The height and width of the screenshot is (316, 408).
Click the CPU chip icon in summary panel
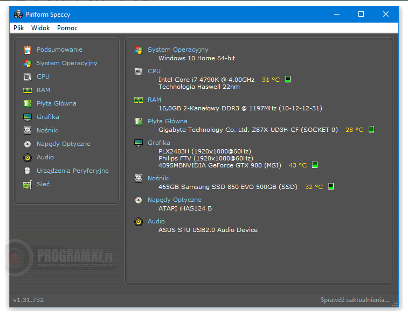coord(139,71)
